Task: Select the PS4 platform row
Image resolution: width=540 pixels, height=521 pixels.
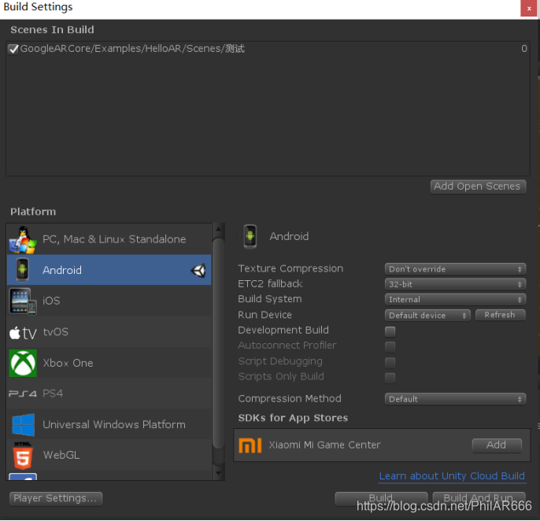Action: 109,394
